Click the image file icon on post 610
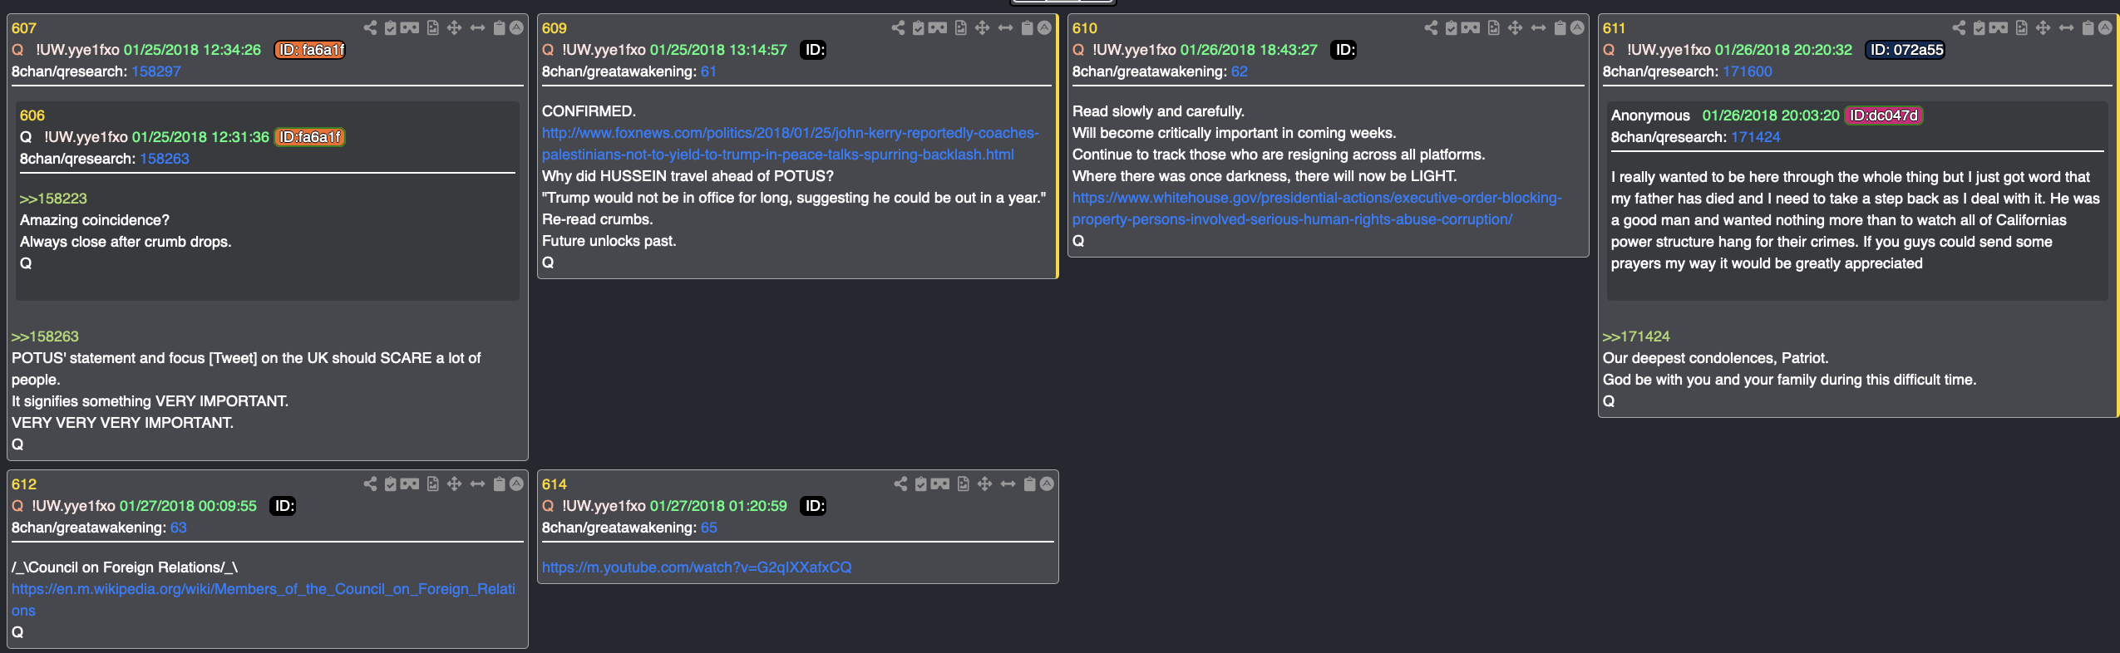This screenshot has width=2120, height=653. point(1493,27)
